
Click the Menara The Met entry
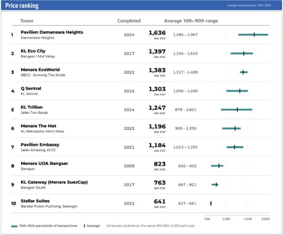[x=38, y=126]
